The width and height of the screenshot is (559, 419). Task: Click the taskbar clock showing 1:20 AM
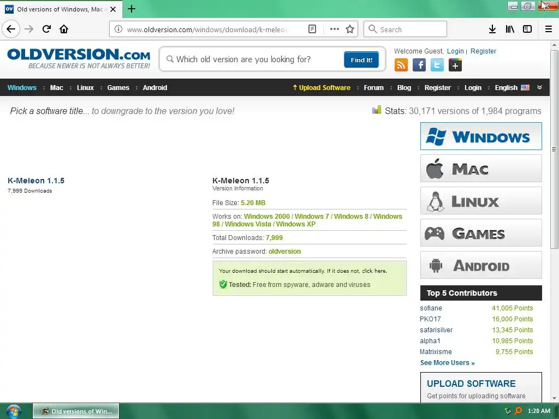click(x=539, y=411)
